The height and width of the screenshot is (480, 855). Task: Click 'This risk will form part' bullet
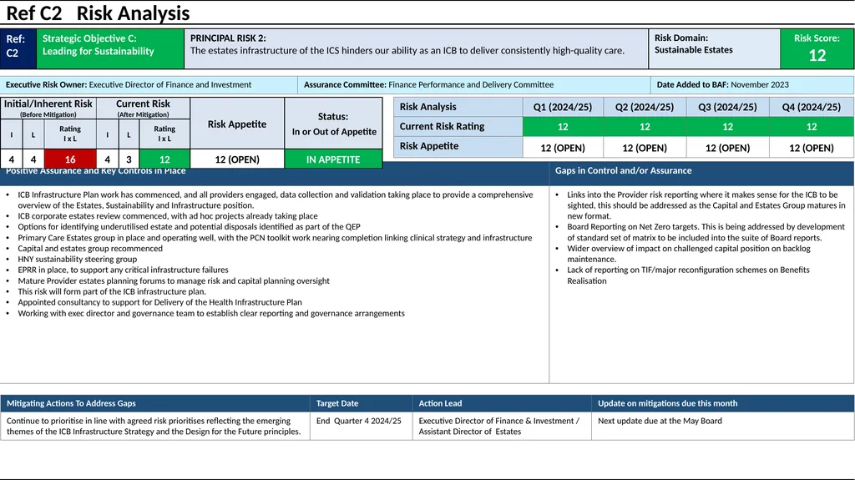click(x=112, y=291)
